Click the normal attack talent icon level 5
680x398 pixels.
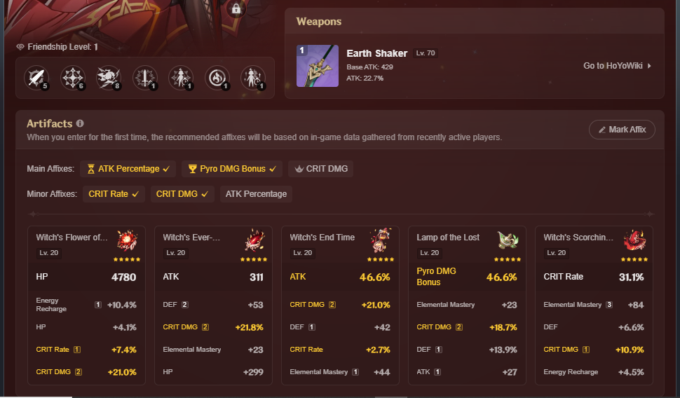(36, 78)
